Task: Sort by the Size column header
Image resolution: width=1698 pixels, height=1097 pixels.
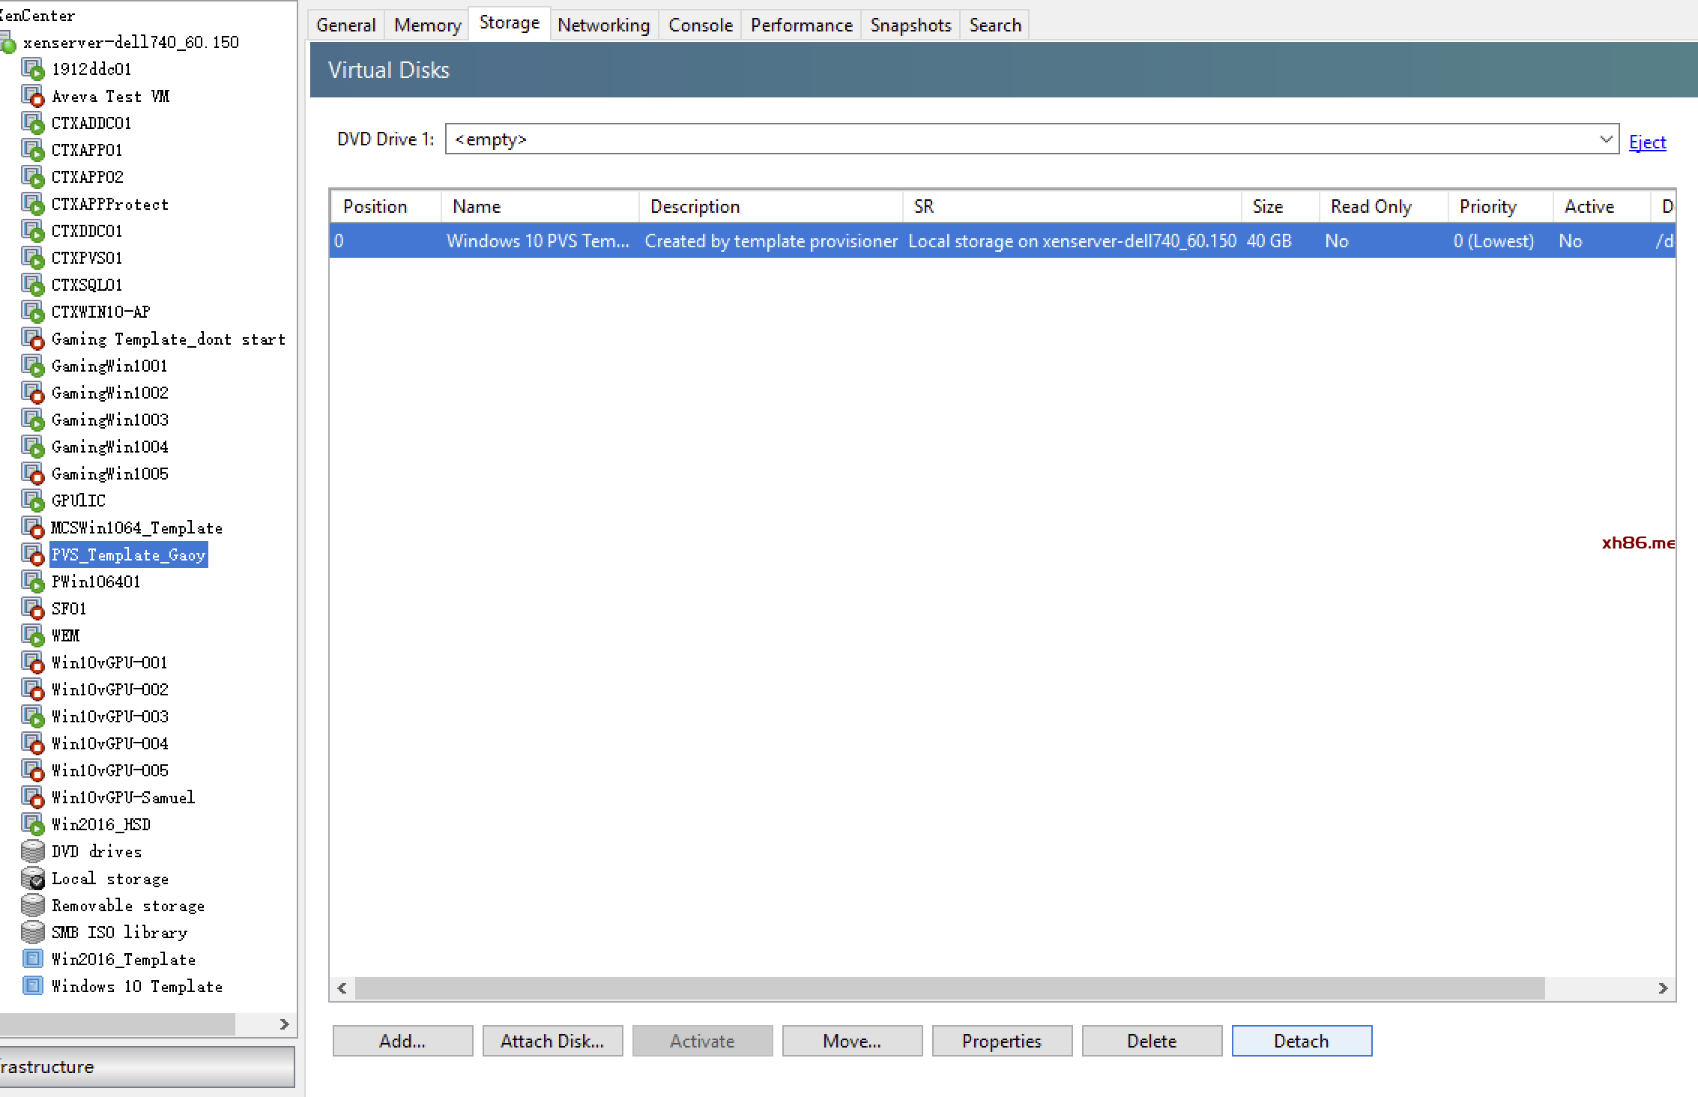Action: coord(1268,206)
